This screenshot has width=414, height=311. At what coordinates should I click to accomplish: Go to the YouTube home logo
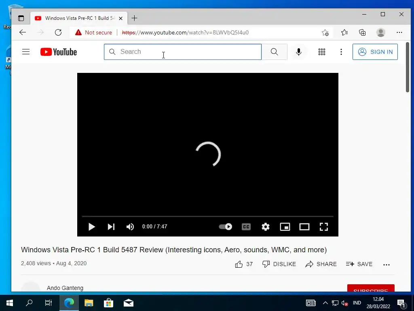pos(59,52)
